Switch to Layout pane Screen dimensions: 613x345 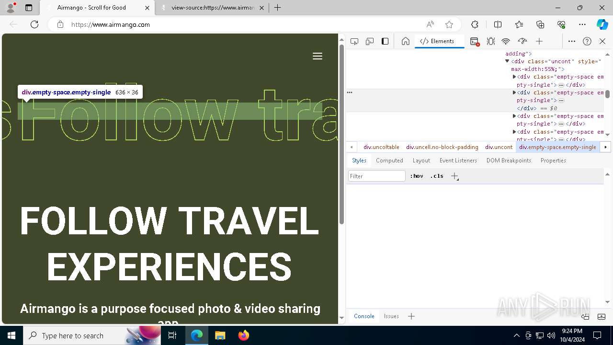[x=421, y=161]
